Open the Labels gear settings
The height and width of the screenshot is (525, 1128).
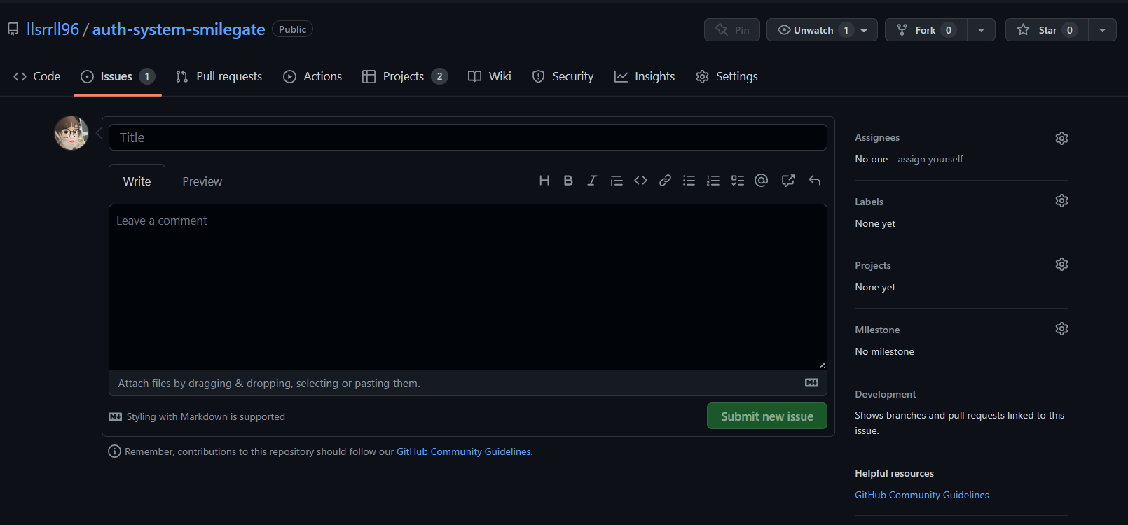coord(1061,201)
